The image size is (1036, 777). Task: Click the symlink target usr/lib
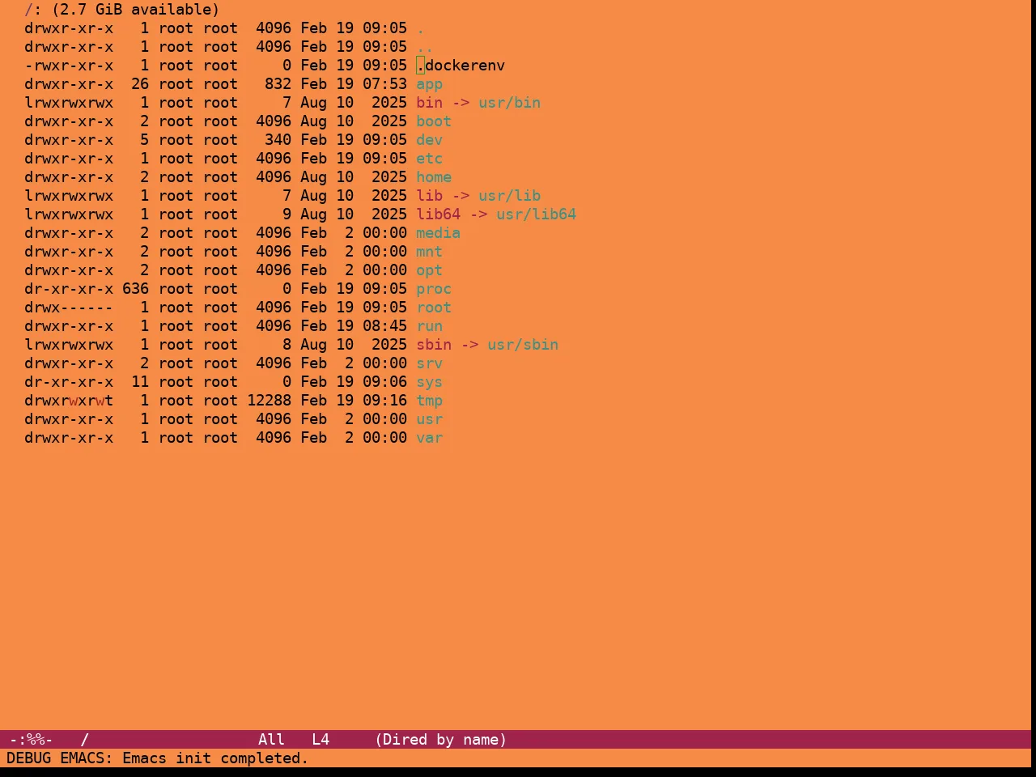(x=509, y=196)
